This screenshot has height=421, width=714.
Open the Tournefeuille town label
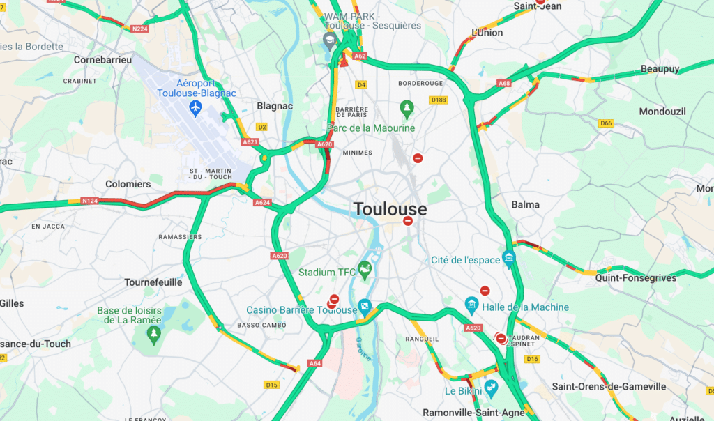[x=153, y=282]
